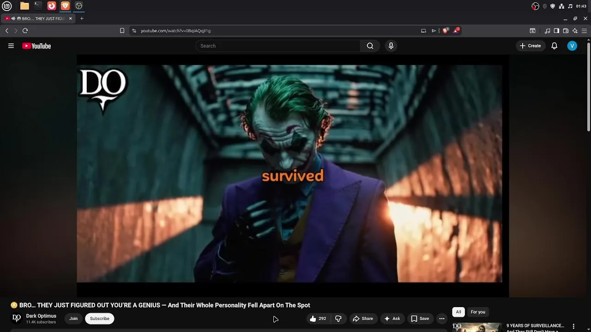The width and height of the screenshot is (591, 332).
Task: Open the network connections tray icon
Action: point(561,6)
